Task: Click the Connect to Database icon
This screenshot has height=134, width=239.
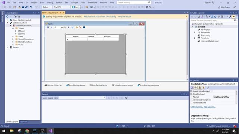Action: 16,16
